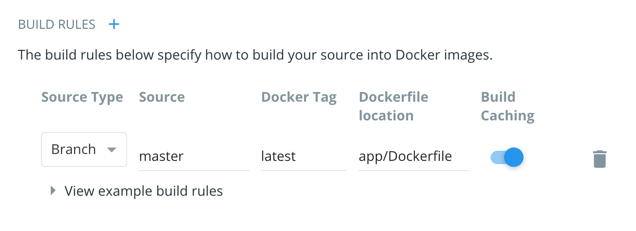Click the Build Caching column header

click(x=507, y=106)
